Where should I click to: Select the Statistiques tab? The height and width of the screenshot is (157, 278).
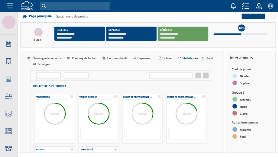(x=188, y=58)
